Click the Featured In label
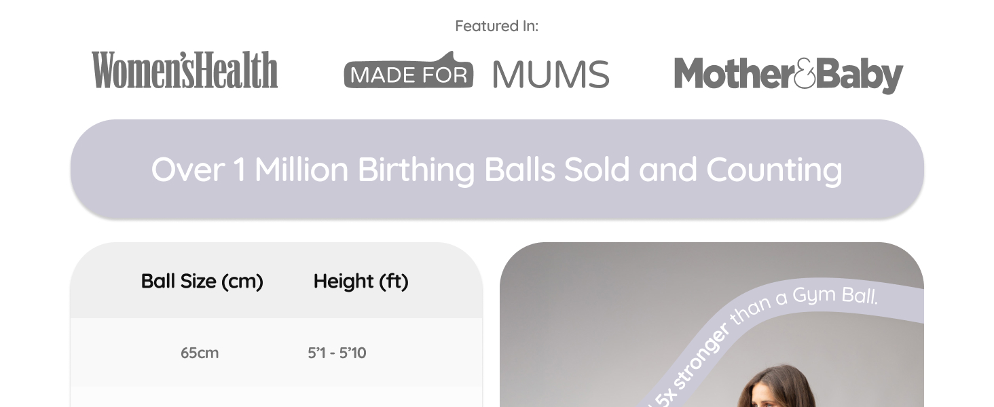Screen dimensions: 994x407 point(496,26)
